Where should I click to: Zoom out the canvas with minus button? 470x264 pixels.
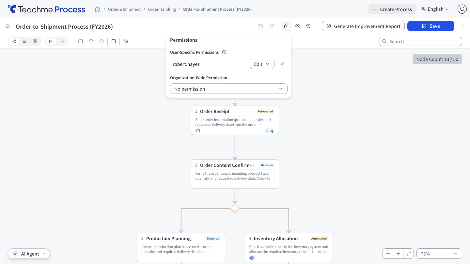click(x=388, y=254)
